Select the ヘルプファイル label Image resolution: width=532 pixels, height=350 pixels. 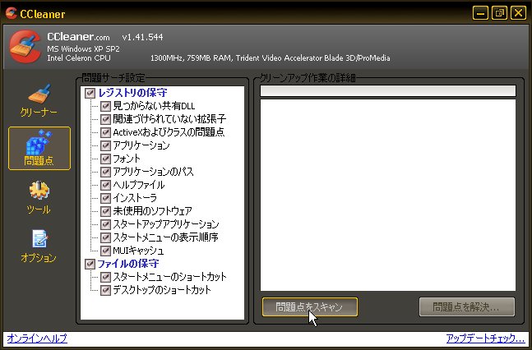(x=139, y=185)
